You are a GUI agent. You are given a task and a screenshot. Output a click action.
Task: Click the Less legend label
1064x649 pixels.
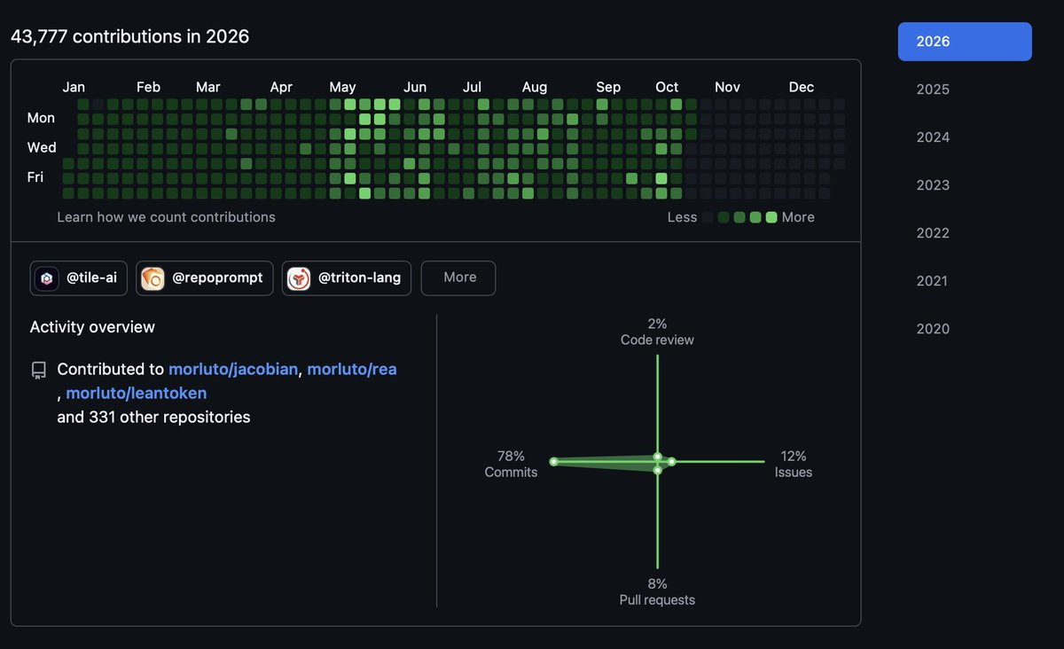click(682, 217)
